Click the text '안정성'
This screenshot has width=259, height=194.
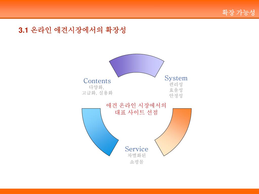176,96
